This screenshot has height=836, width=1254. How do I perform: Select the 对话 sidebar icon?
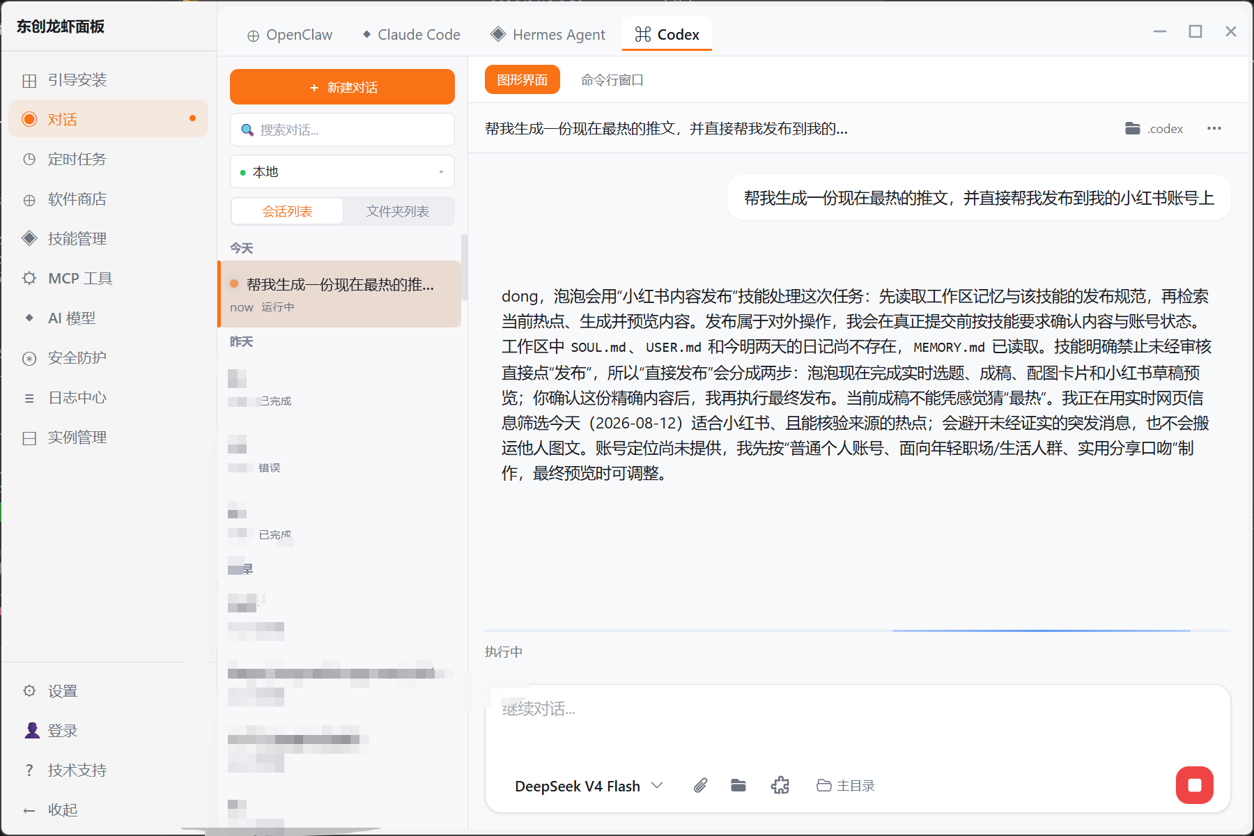pos(29,119)
